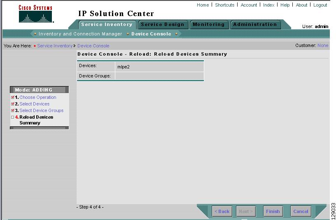This screenshot has height=220, width=336.
Task: Open the Shortcuts link
Action: click(224, 5)
